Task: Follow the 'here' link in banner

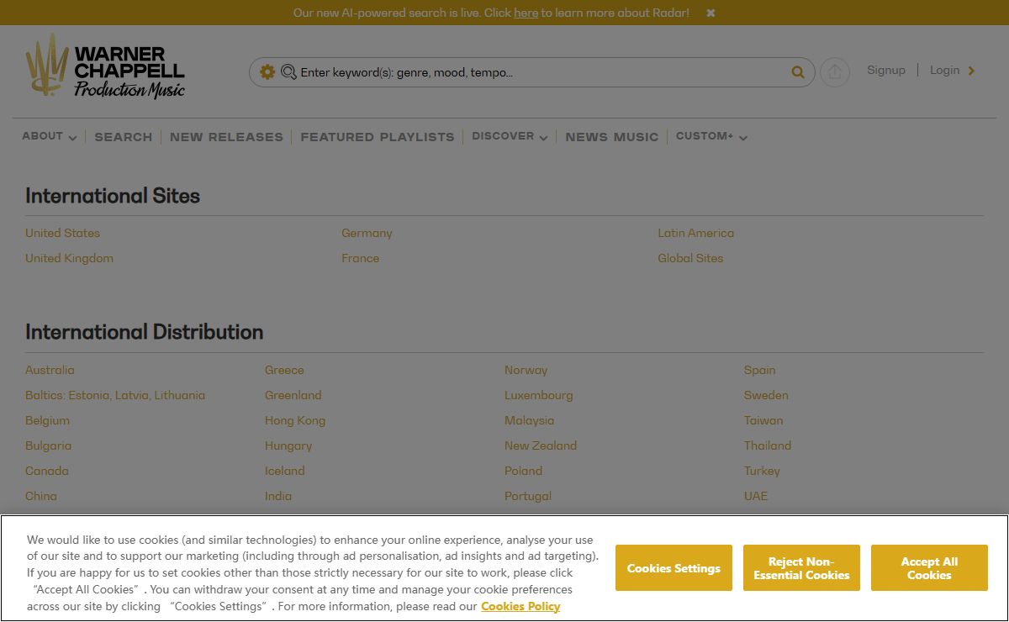Action: 526,13
